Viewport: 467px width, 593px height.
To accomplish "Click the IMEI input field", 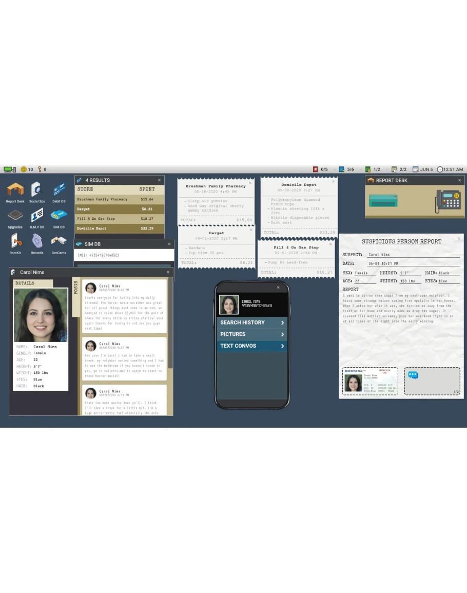I will pyautogui.click(x=123, y=255).
